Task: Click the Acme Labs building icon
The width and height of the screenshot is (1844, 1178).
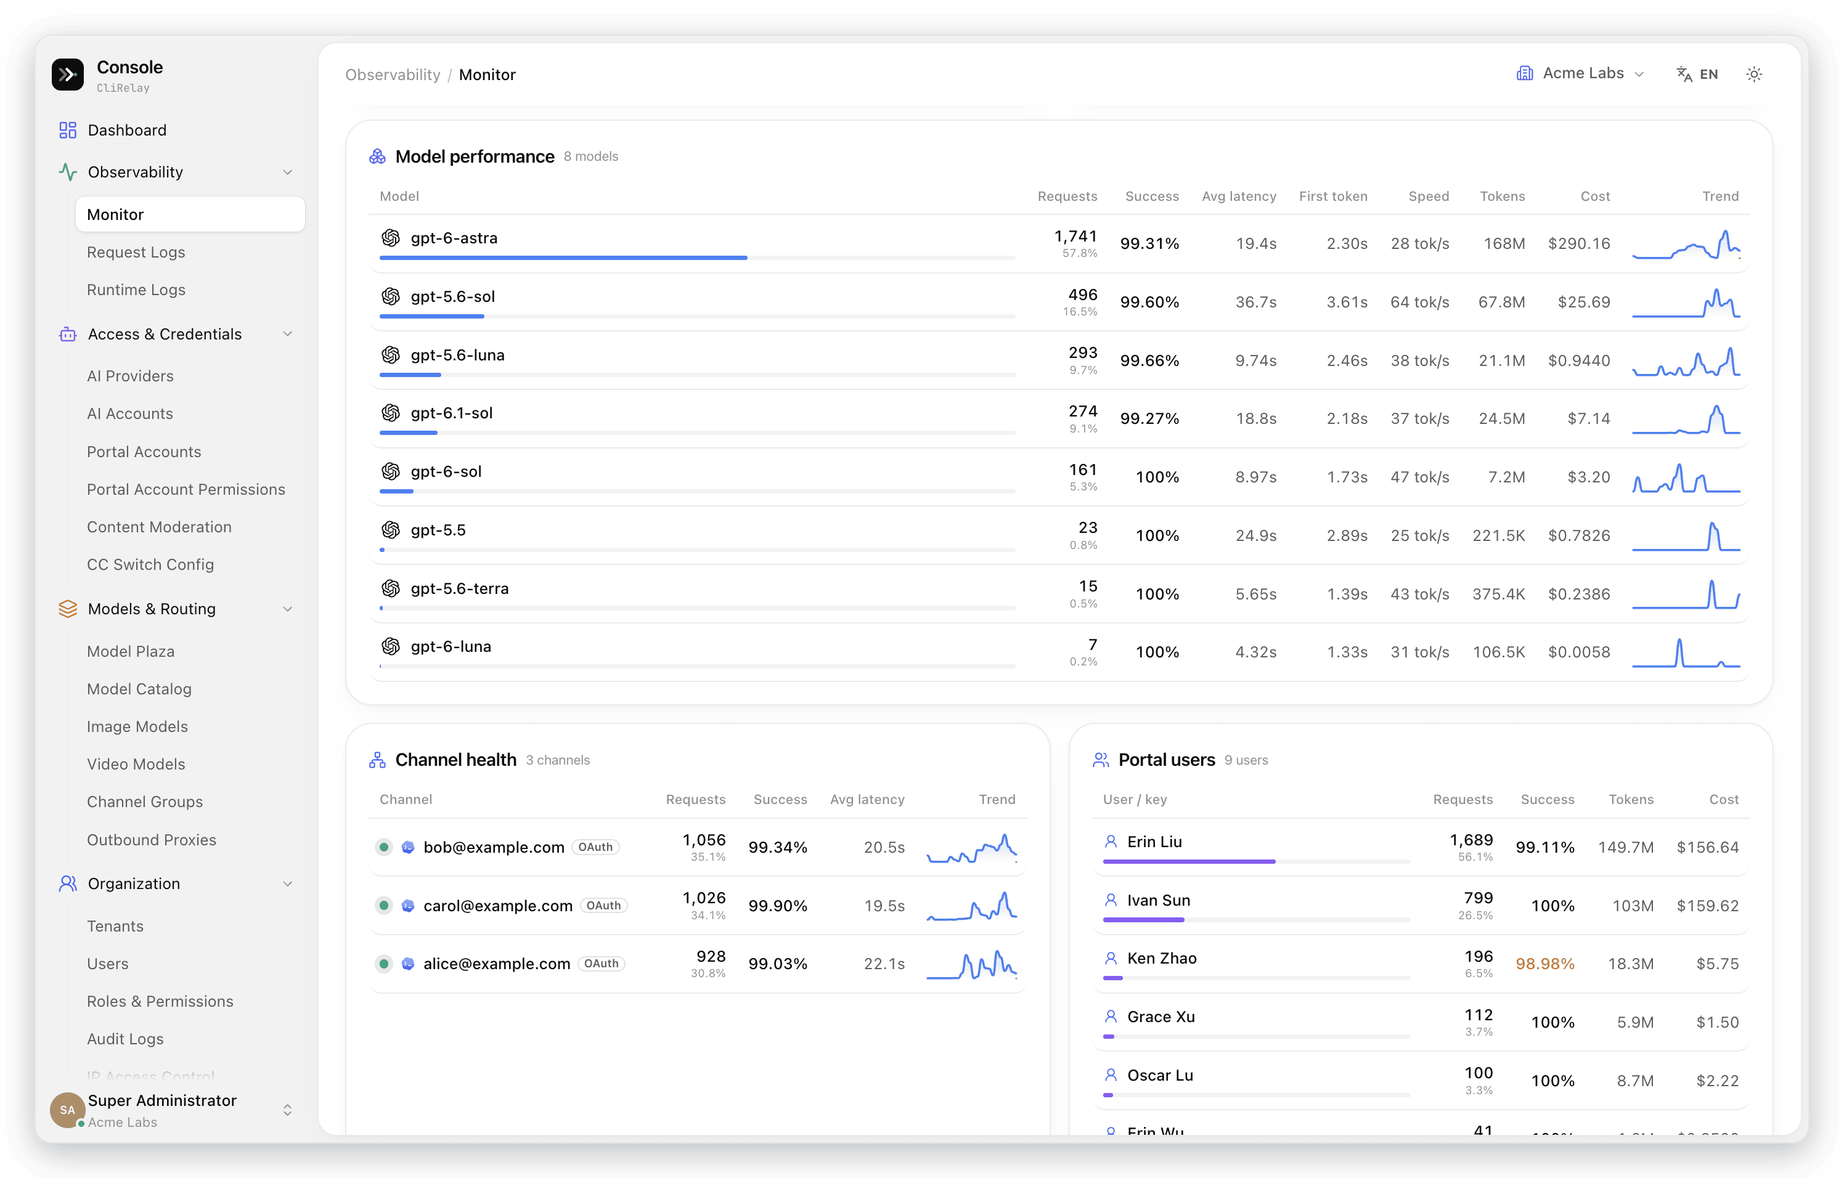Action: (x=1524, y=73)
